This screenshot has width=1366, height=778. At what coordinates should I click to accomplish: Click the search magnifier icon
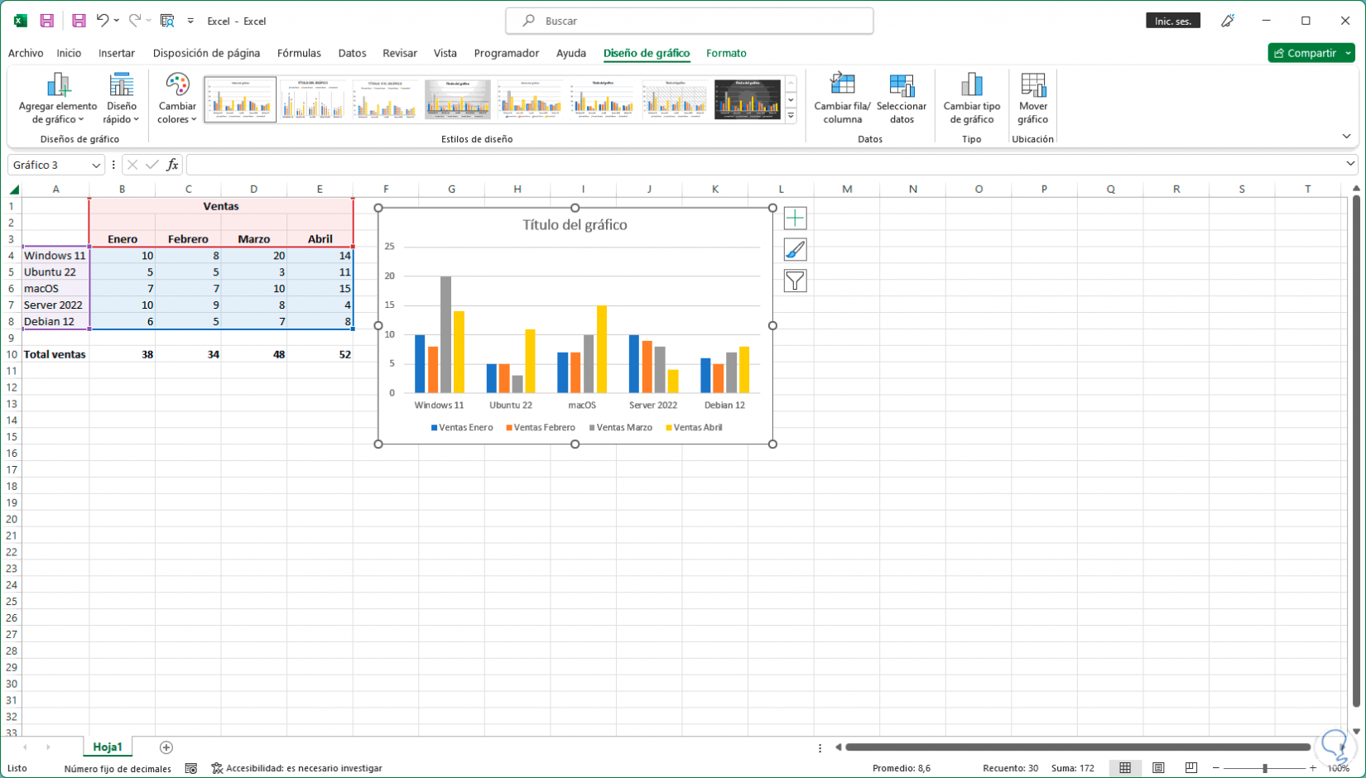coord(528,21)
